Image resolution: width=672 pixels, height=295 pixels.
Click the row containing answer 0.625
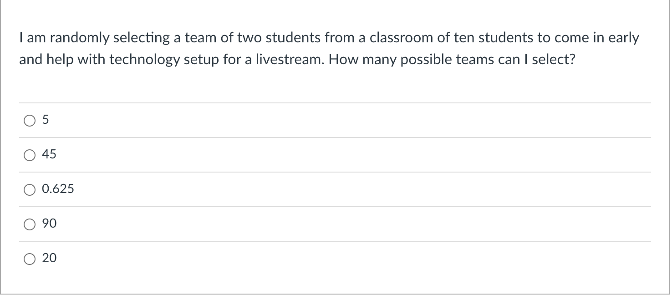(x=319, y=189)
